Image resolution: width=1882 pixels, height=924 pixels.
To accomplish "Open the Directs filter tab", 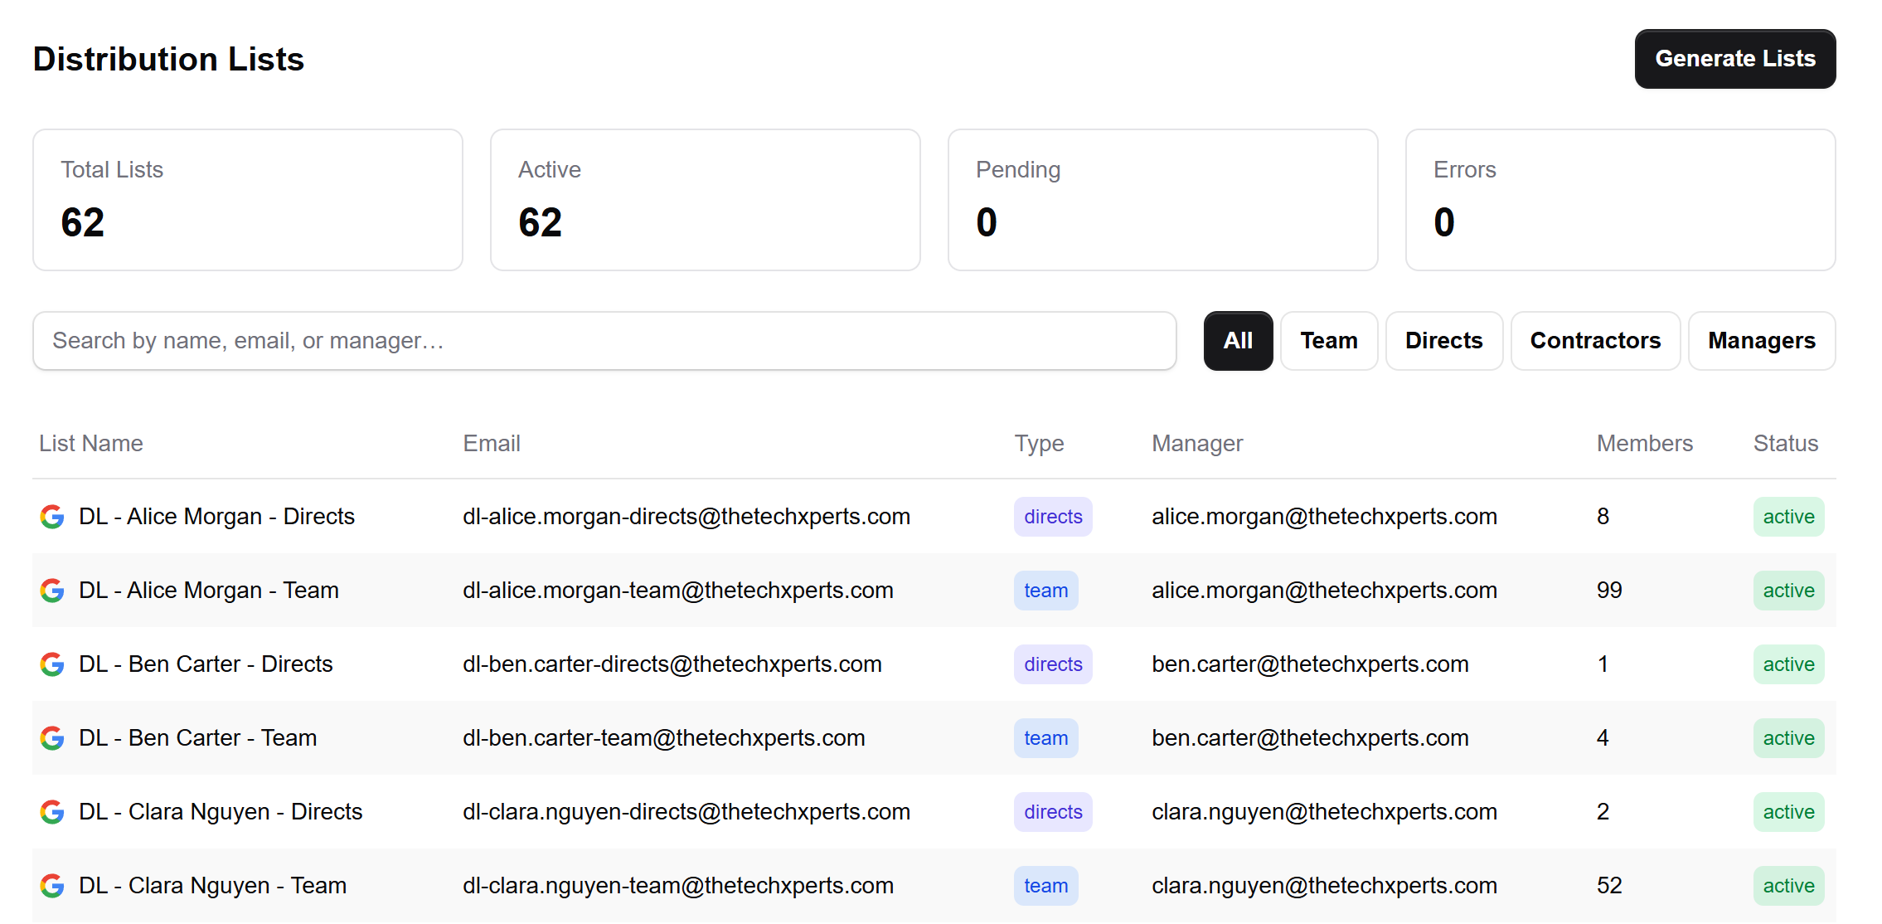I will click(1443, 340).
